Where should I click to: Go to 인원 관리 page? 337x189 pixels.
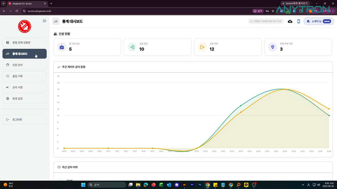(x=25, y=65)
